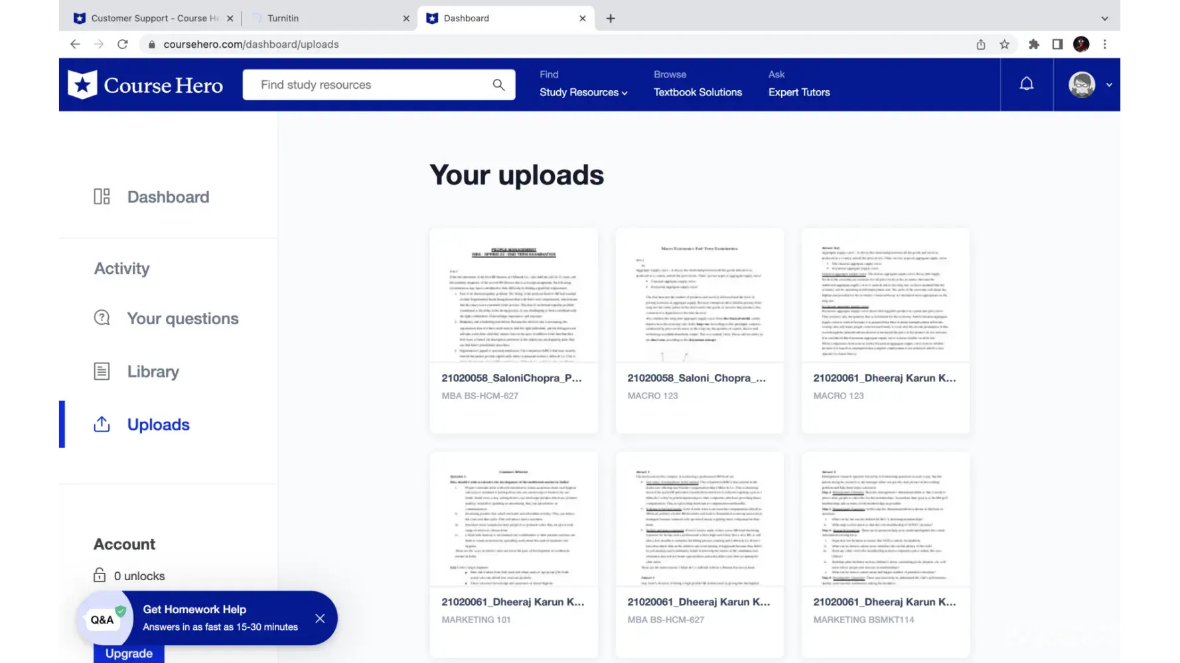Click the Course Hero logo

click(145, 85)
